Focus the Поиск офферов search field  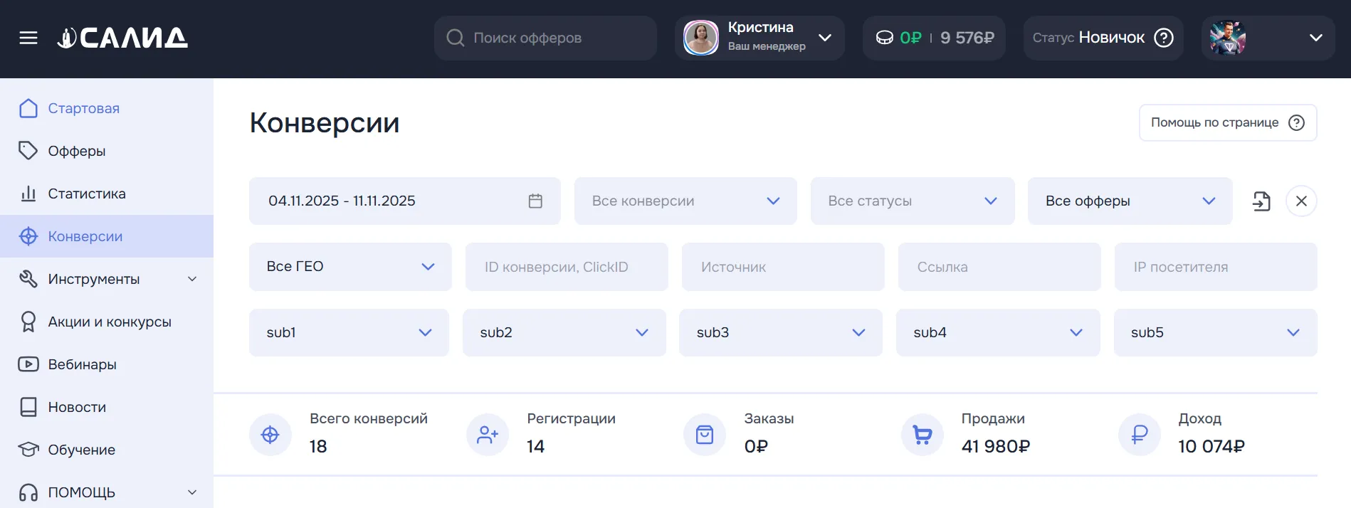coord(545,38)
